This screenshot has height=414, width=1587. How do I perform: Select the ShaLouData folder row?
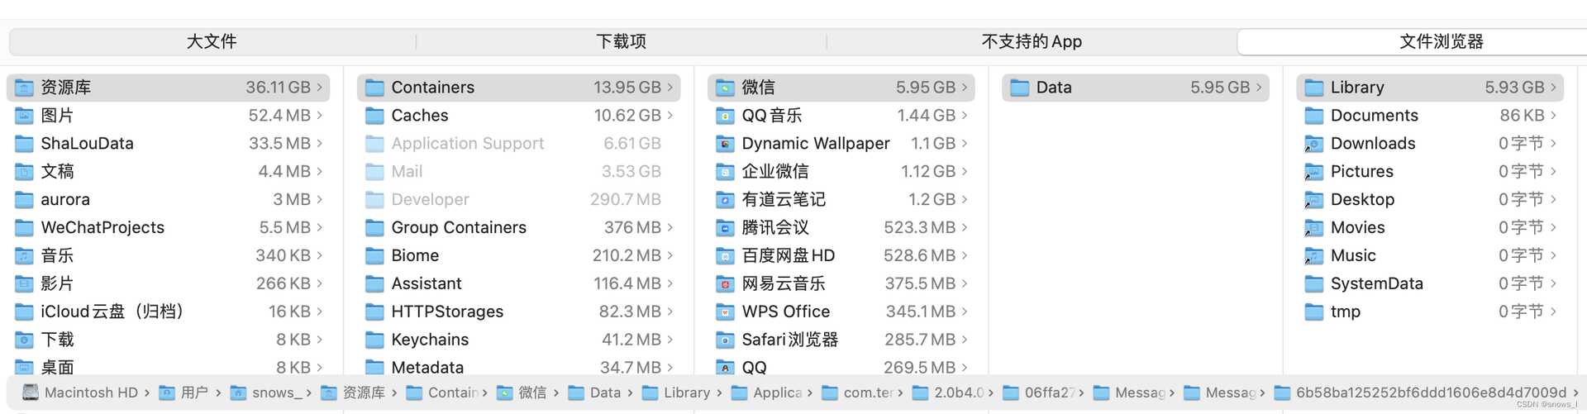(x=169, y=144)
